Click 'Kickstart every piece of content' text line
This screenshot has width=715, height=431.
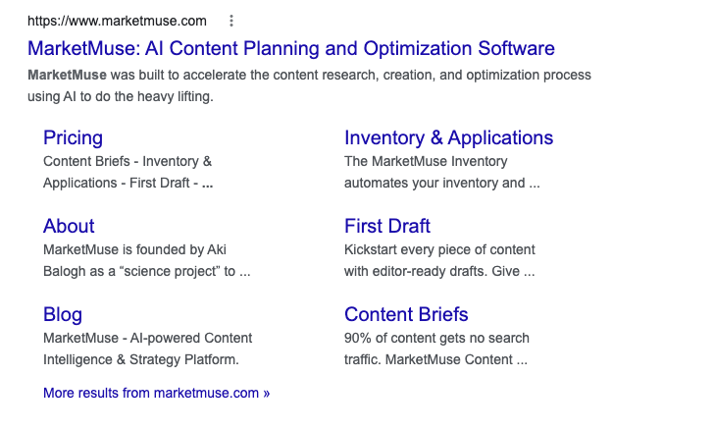coord(439,249)
